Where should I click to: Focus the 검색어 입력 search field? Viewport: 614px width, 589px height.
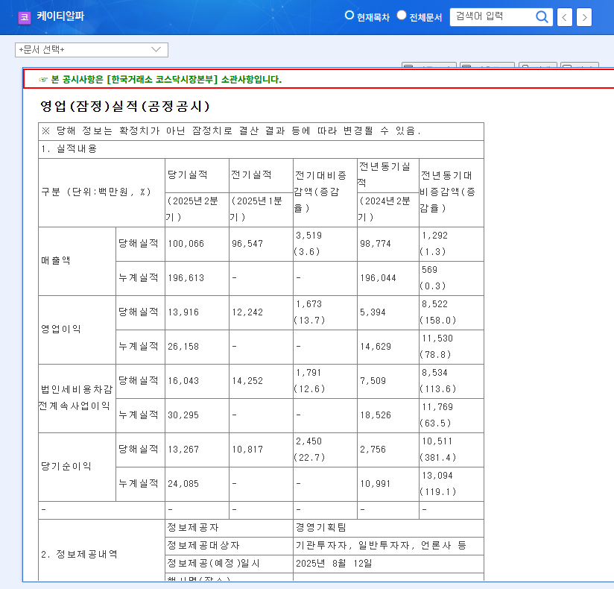[492, 16]
